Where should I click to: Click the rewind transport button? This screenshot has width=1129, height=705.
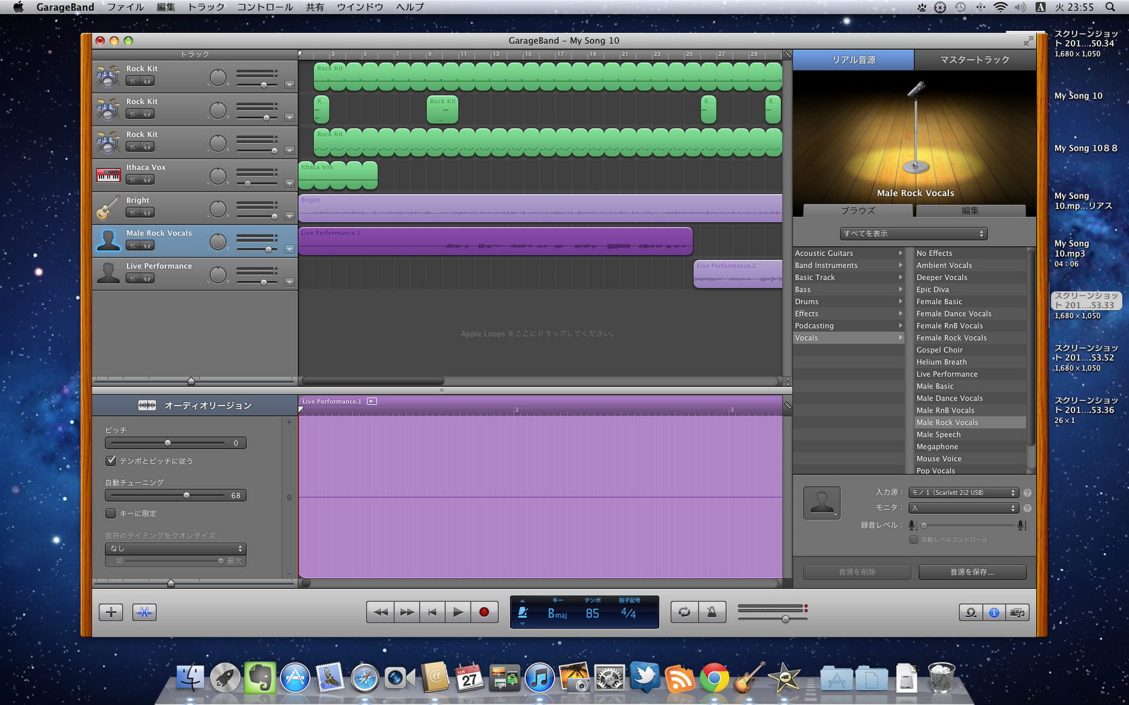pos(380,612)
